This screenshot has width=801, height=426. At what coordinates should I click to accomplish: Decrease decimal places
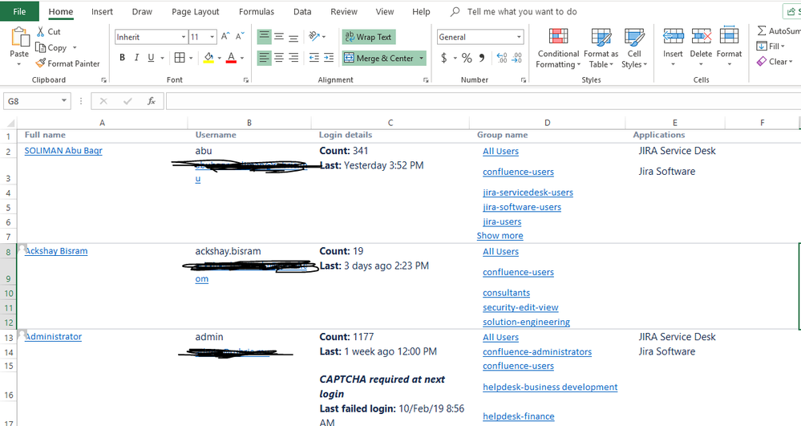pos(517,58)
